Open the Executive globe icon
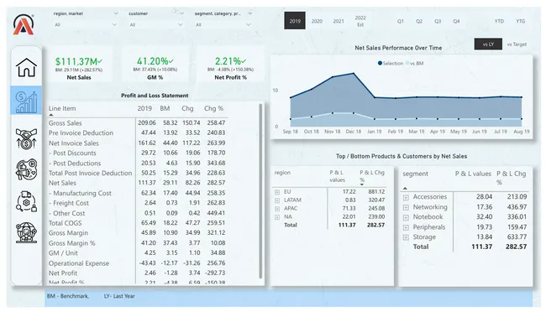This screenshot has height=312, width=546. coord(26,232)
